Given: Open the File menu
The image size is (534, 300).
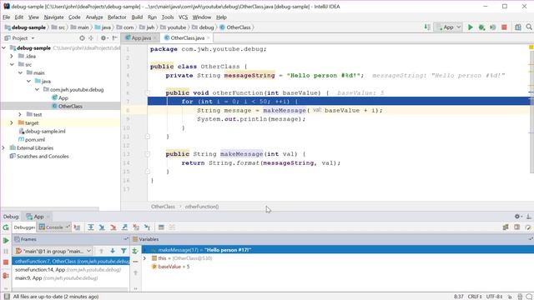Looking at the screenshot, I should [x=6, y=17].
